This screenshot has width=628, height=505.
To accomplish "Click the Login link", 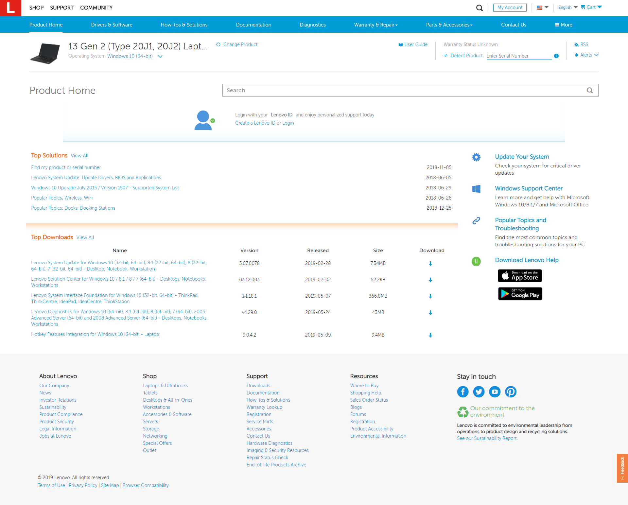I will 288,123.
